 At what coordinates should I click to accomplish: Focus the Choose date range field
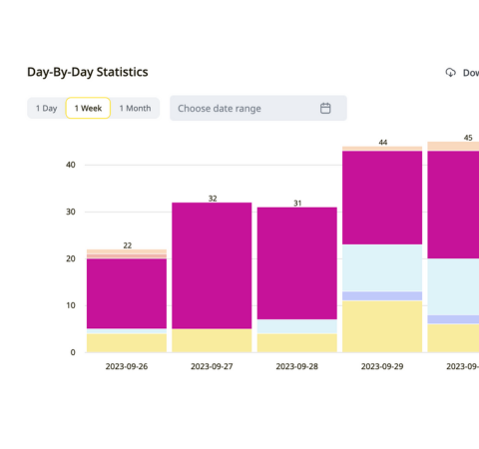point(258,108)
